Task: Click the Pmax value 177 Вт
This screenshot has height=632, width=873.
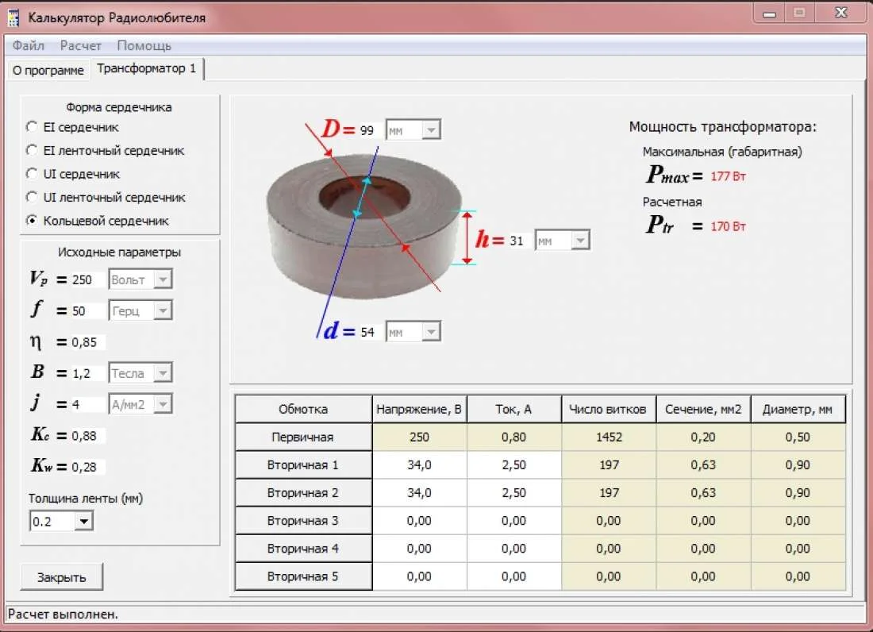Action: coord(728,176)
